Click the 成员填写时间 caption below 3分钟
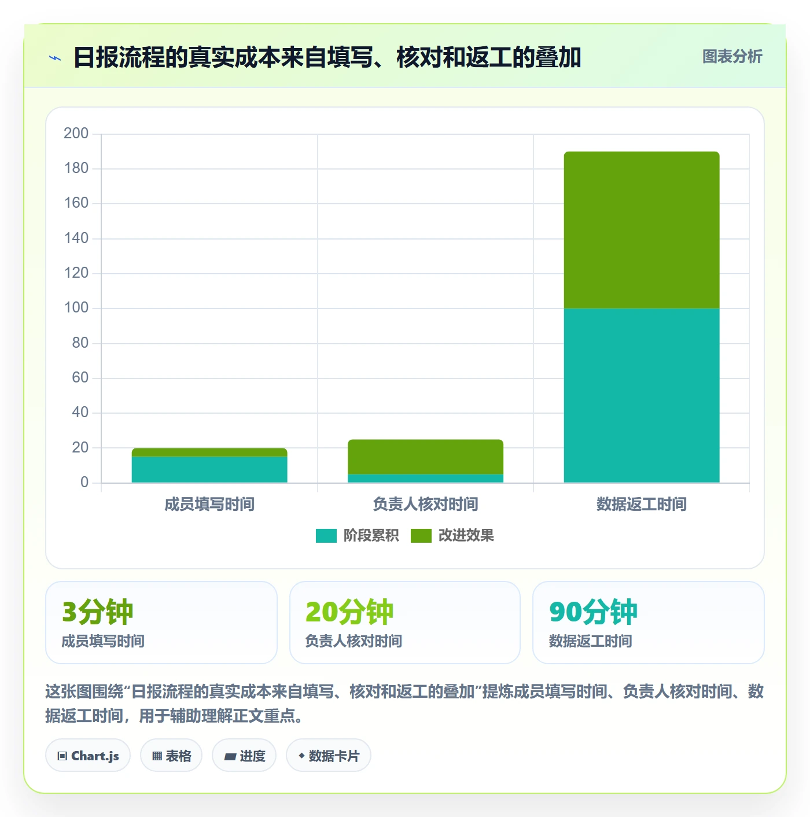Viewport: 810px width, 817px height. click(103, 641)
